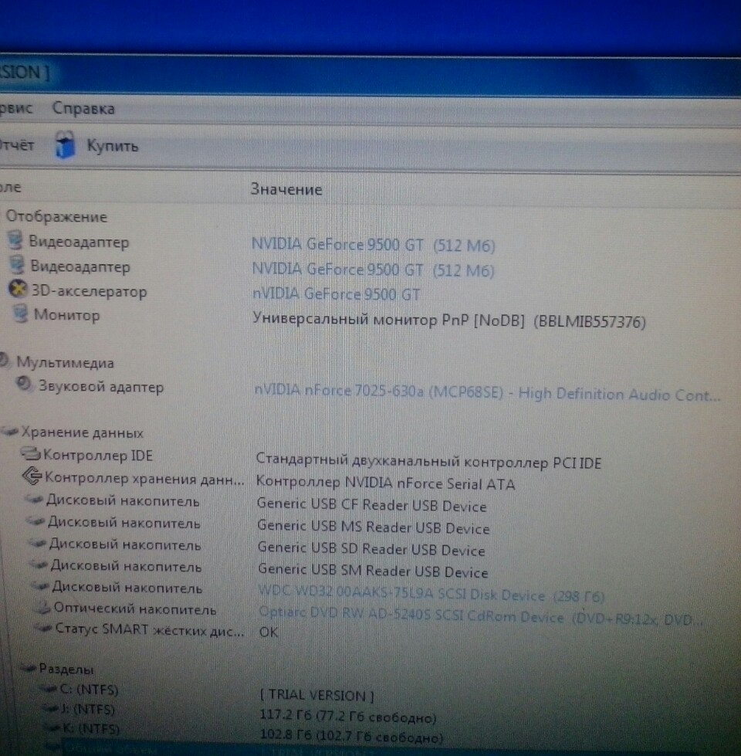Click disk icon of the CF Reader row

click(34, 500)
